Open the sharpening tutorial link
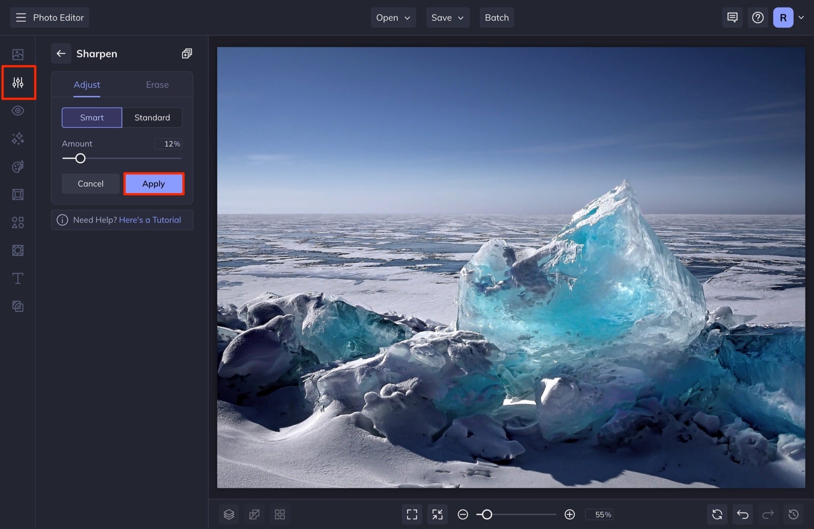The height and width of the screenshot is (529, 814). tap(150, 220)
